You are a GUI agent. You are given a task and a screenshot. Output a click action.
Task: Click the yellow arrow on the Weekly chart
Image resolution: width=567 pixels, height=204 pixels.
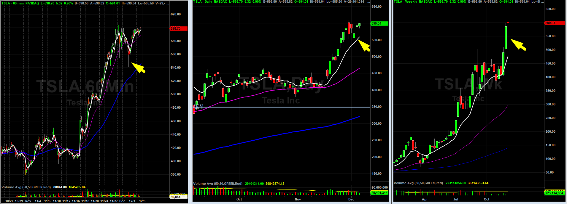[x=518, y=44]
